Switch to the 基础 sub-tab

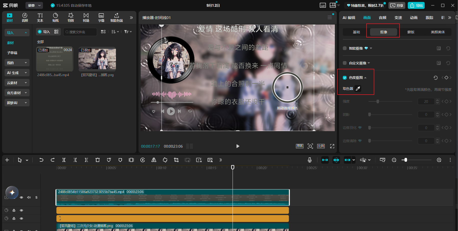(x=356, y=32)
